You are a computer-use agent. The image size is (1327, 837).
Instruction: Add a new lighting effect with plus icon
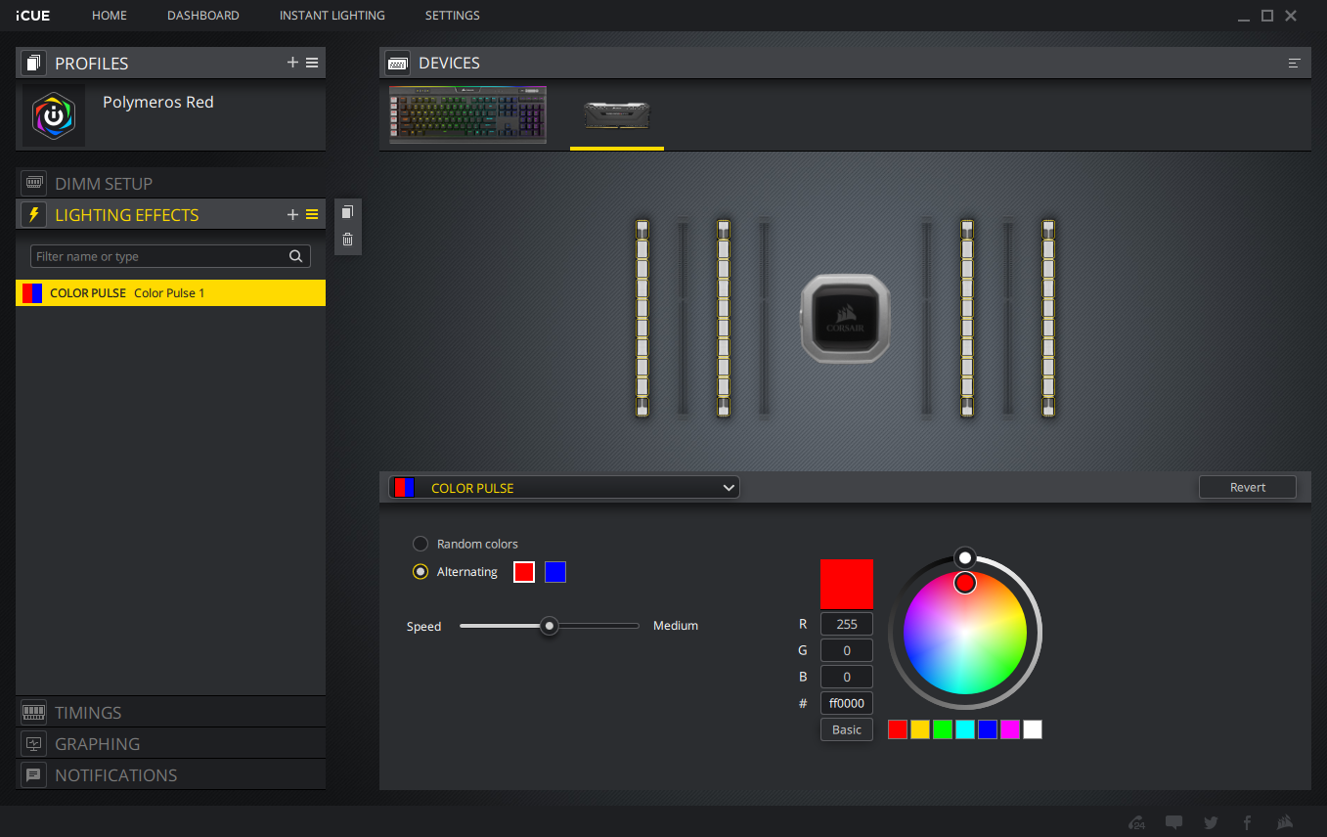292,215
